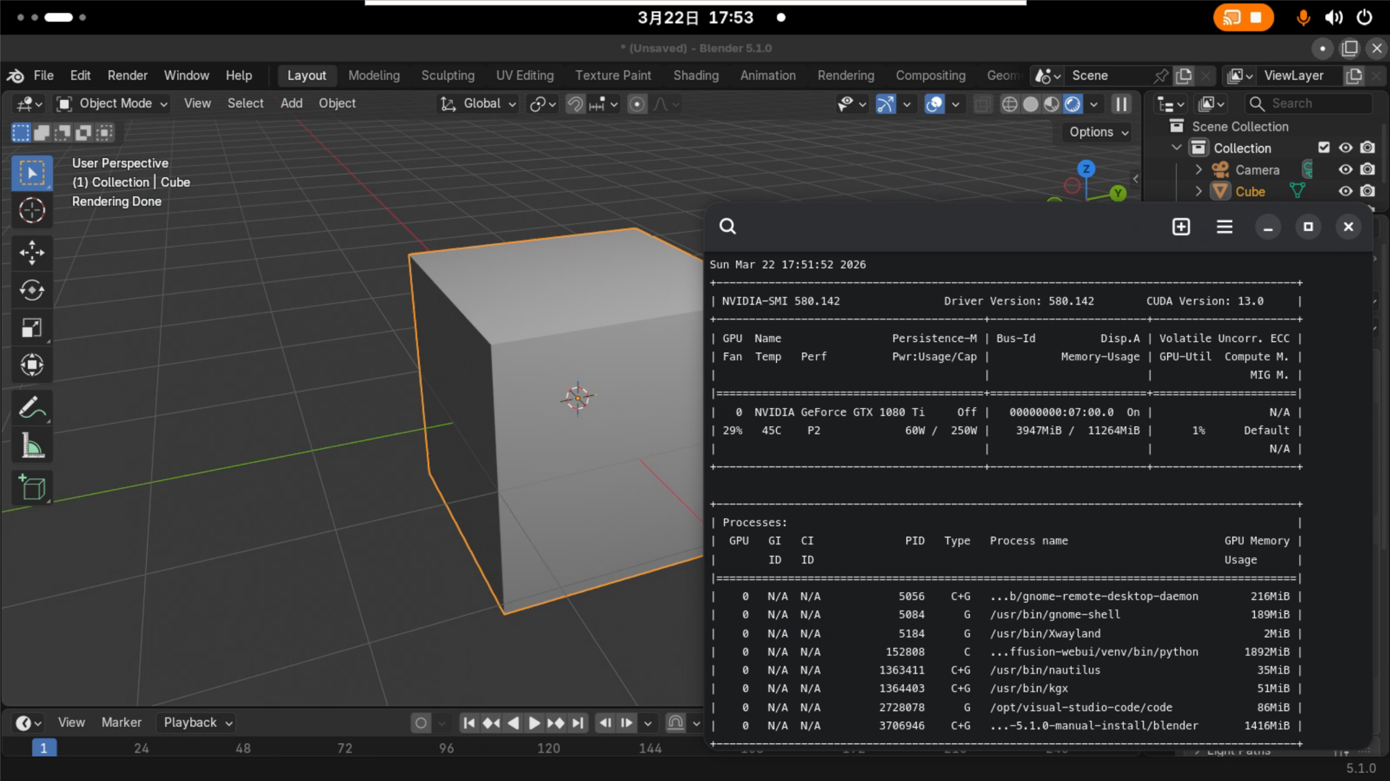
Task: Select the Transform tool
Action: [32, 365]
